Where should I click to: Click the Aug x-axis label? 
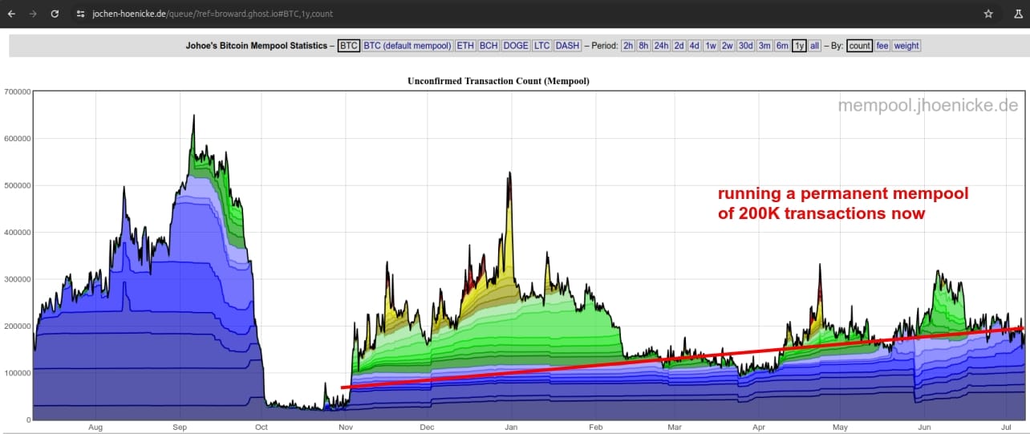(95, 428)
